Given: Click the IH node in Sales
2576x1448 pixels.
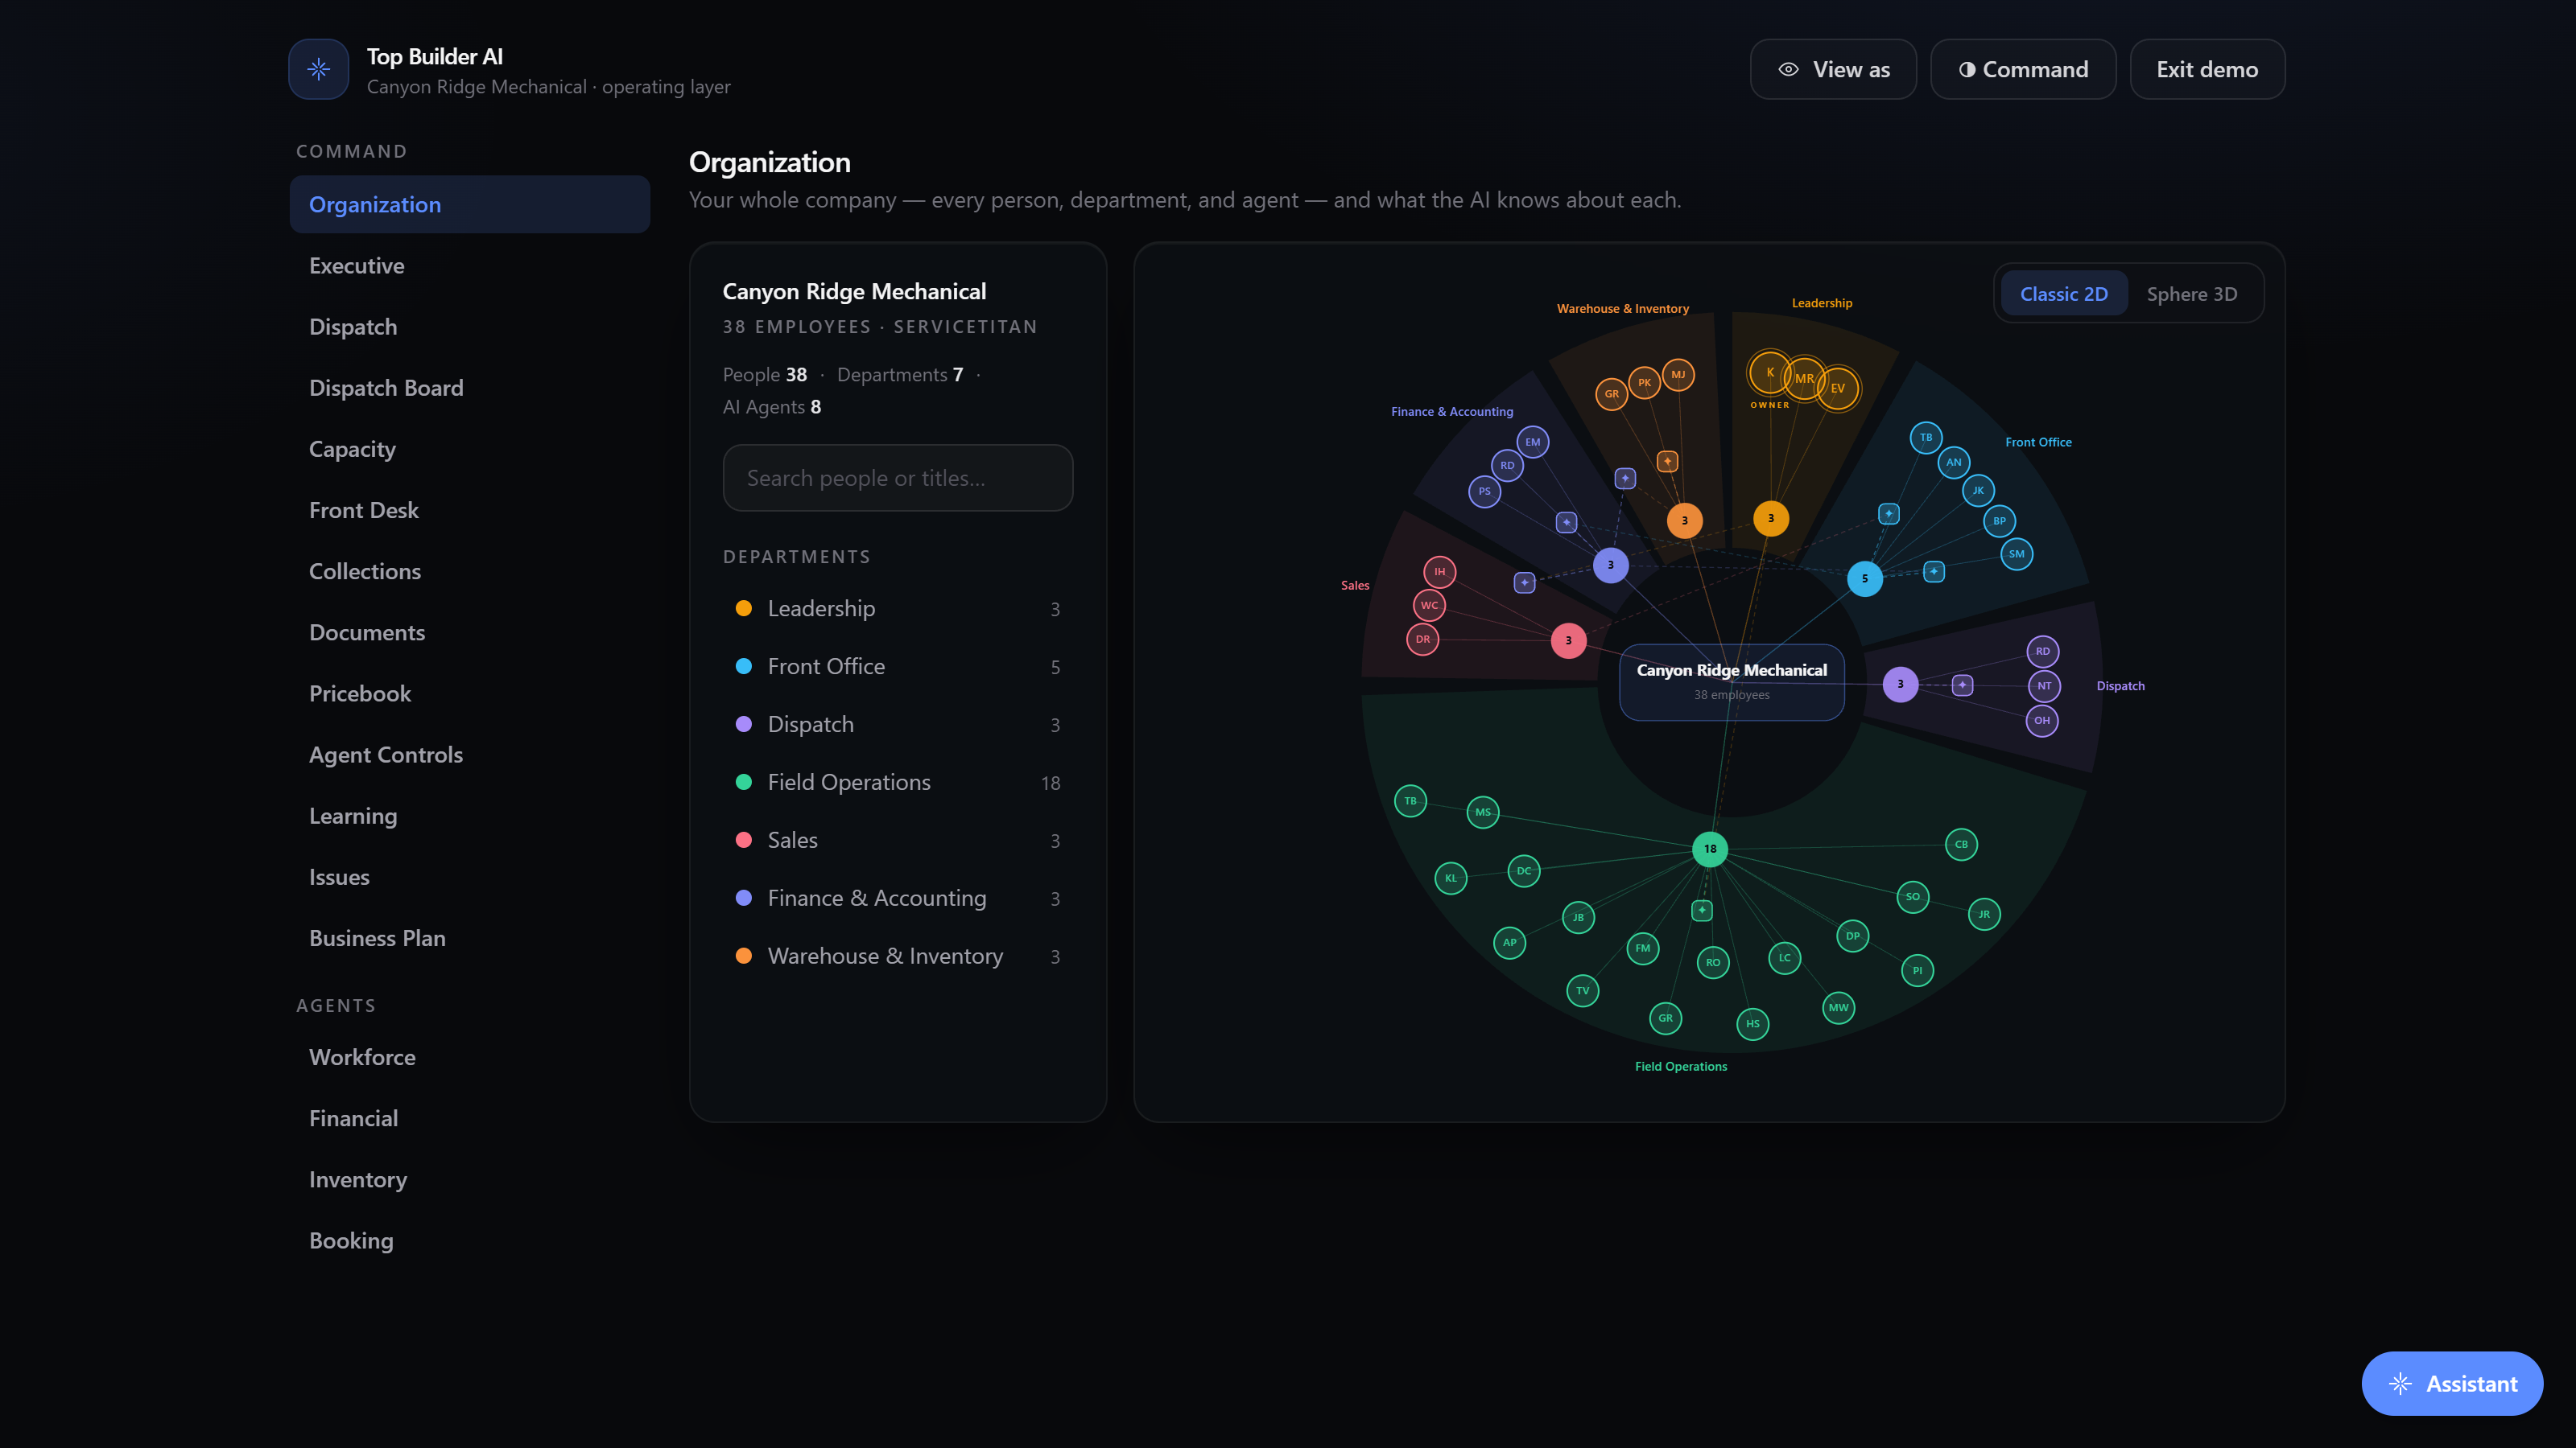Looking at the screenshot, I should pos(1439,572).
